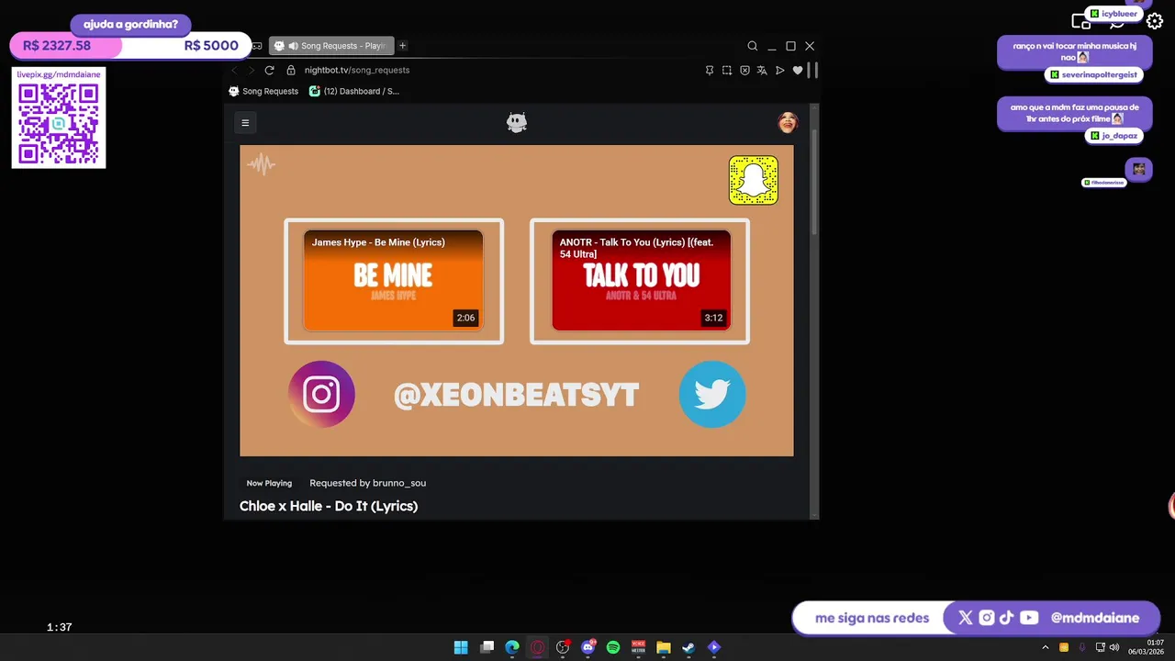Click the livepix.gg/mdmdaiane link text
The width and height of the screenshot is (1175, 661).
coord(59,73)
